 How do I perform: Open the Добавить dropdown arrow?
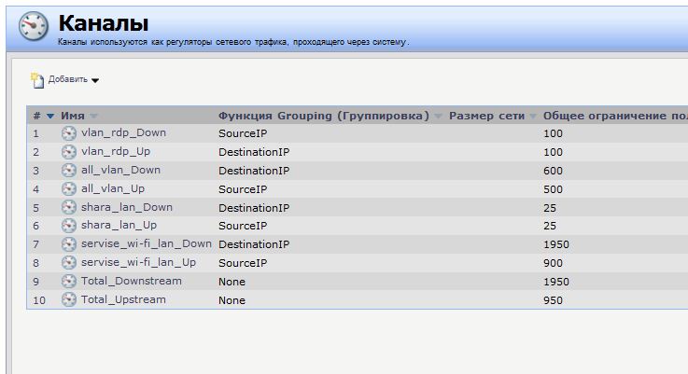pyautogui.click(x=95, y=80)
